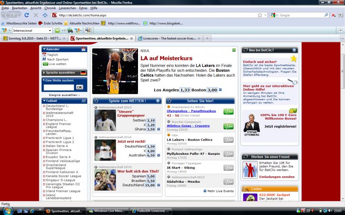Check the Deutschland 1. Bundesliga box
This screenshot has width=345, height=215.
(44, 106)
